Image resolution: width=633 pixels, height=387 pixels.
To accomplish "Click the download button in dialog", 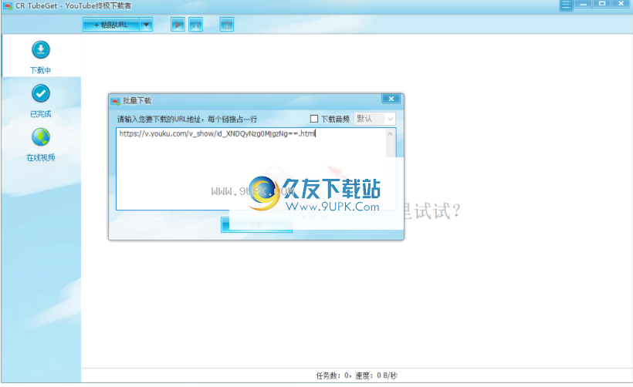I will [256, 224].
